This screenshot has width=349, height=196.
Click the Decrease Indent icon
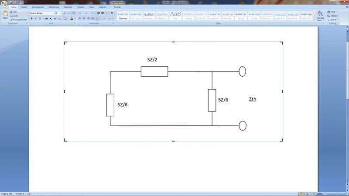point(99,14)
